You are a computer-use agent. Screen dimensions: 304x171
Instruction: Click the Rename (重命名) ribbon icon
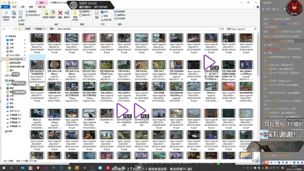click(67, 14)
